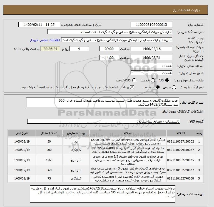Viewport: 214px width, 207px height.
Task: Select the خدمت radio button
Action: [153, 80]
